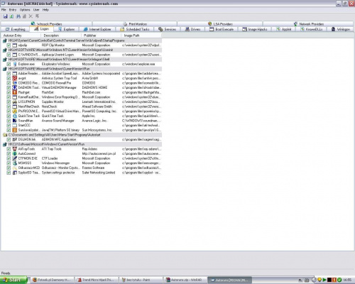Viewport: 355px width, 284px height.
Task: Open the User menu
Action: pyautogui.click(x=36, y=10)
